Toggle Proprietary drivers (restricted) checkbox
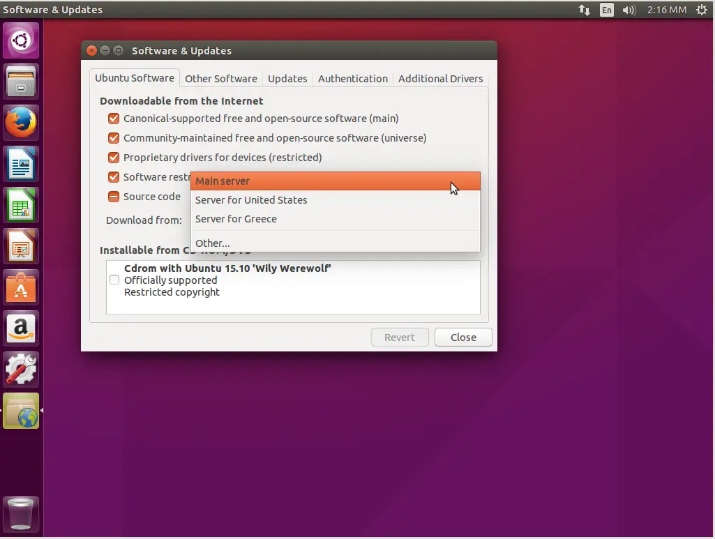This screenshot has height=539, width=715. click(x=114, y=158)
